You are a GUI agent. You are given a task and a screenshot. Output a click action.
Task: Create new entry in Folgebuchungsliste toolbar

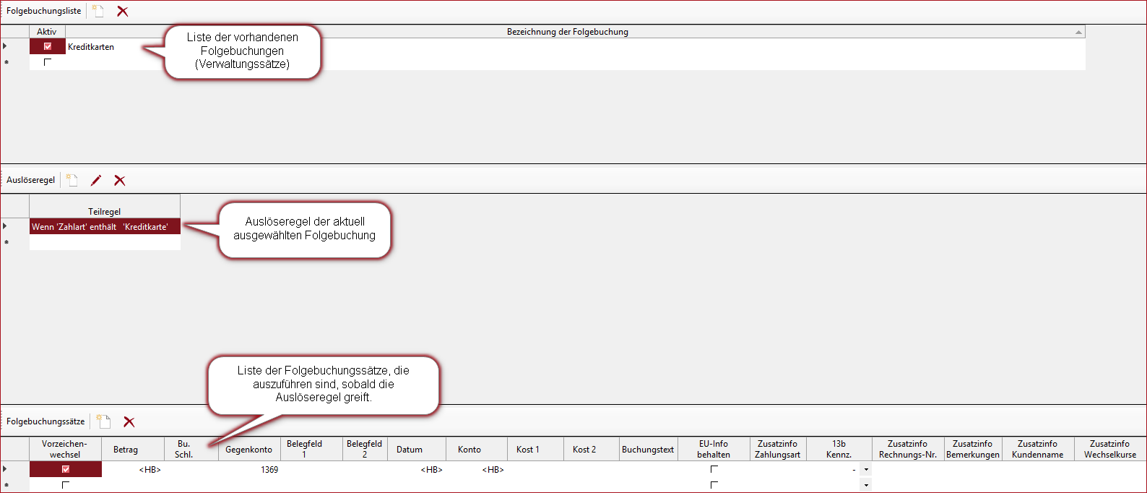point(98,11)
